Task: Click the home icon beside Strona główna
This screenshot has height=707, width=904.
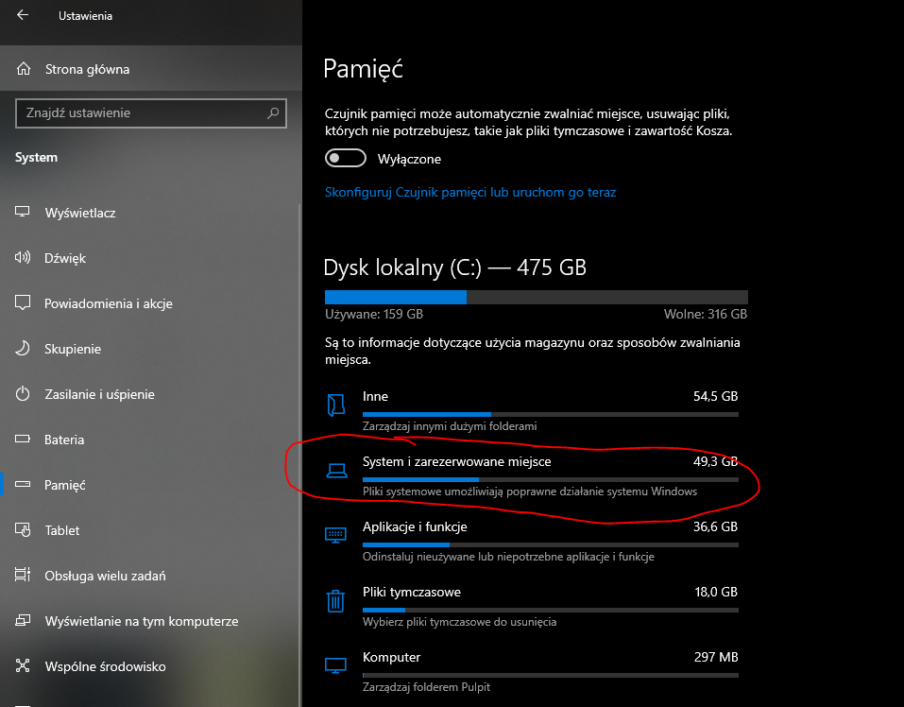Action: pyautogui.click(x=24, y=69)
